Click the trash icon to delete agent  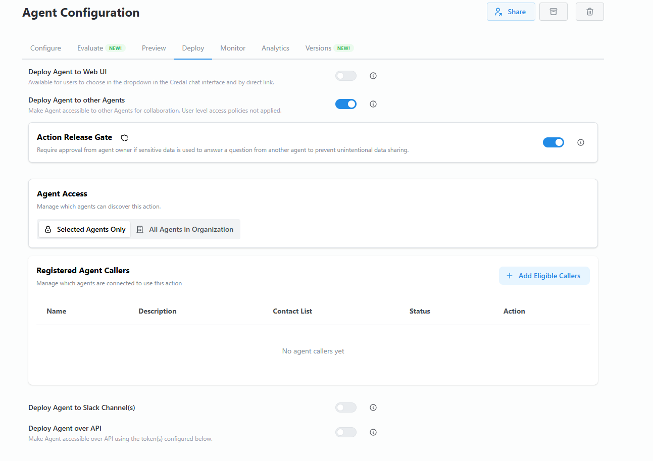pyautogui.click(x=589, y=11)
